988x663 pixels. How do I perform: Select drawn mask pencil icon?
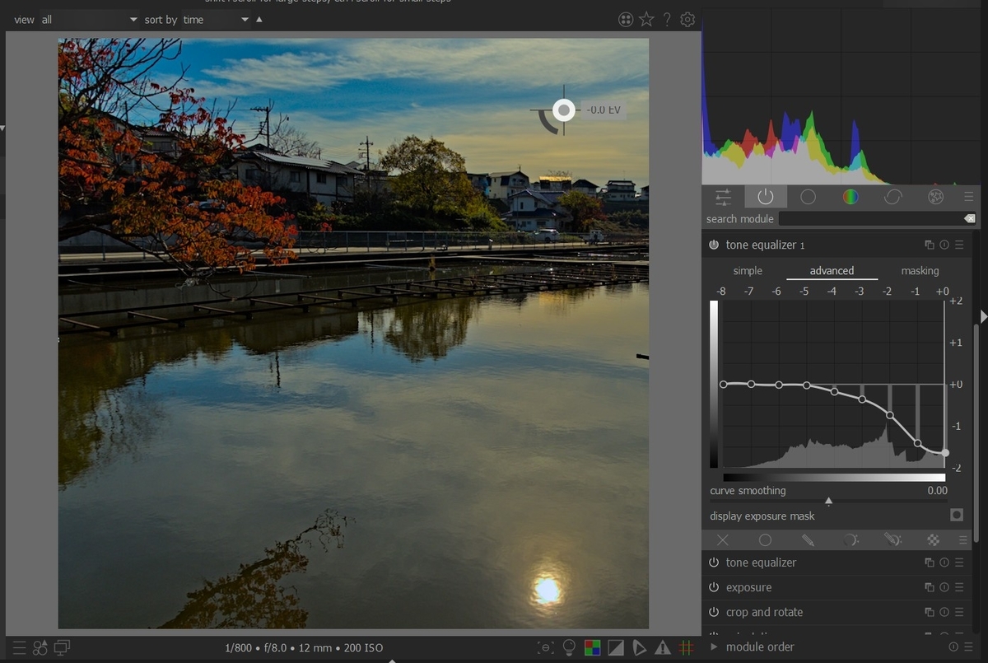click(808, 540)
